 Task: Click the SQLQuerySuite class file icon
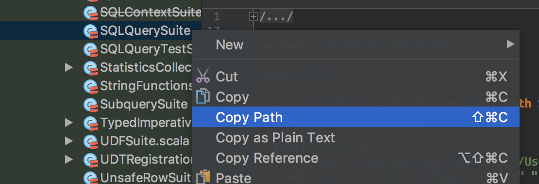91,31
